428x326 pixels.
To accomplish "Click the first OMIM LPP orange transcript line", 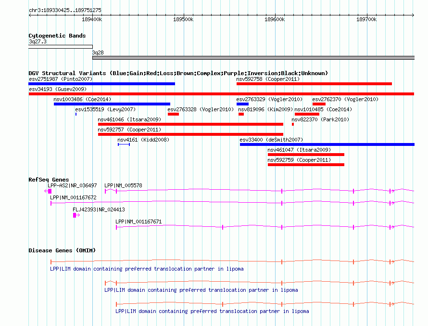I will click(x=232, y=261).
